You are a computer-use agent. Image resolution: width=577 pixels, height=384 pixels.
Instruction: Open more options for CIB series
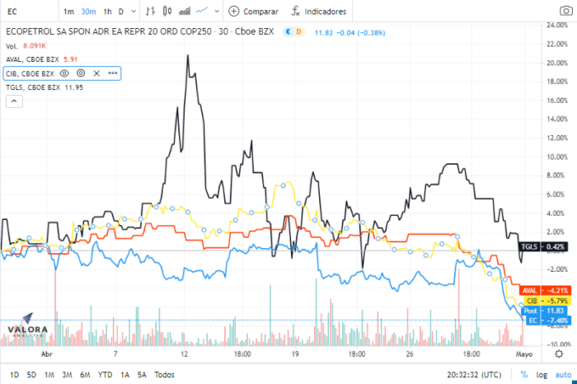pyautogui.click(x=112, y=73)
